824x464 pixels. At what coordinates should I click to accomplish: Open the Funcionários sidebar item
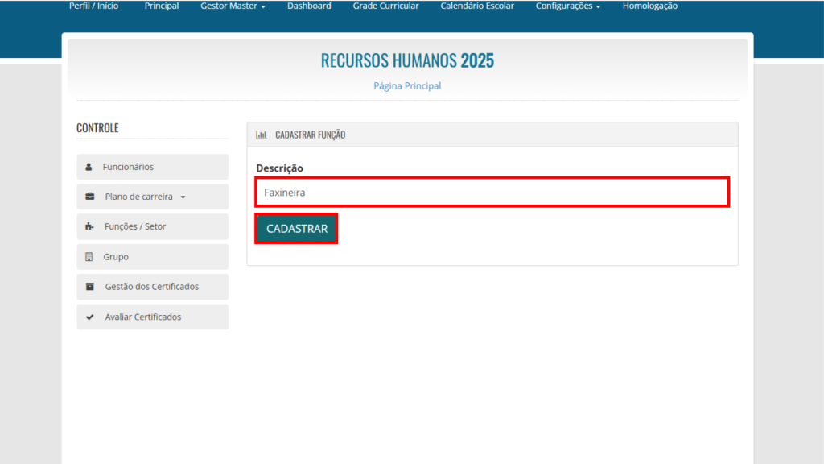(152, 167)
